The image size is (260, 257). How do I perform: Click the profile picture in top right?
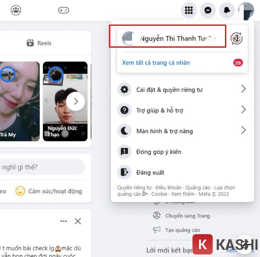click(x=246, y=10)
